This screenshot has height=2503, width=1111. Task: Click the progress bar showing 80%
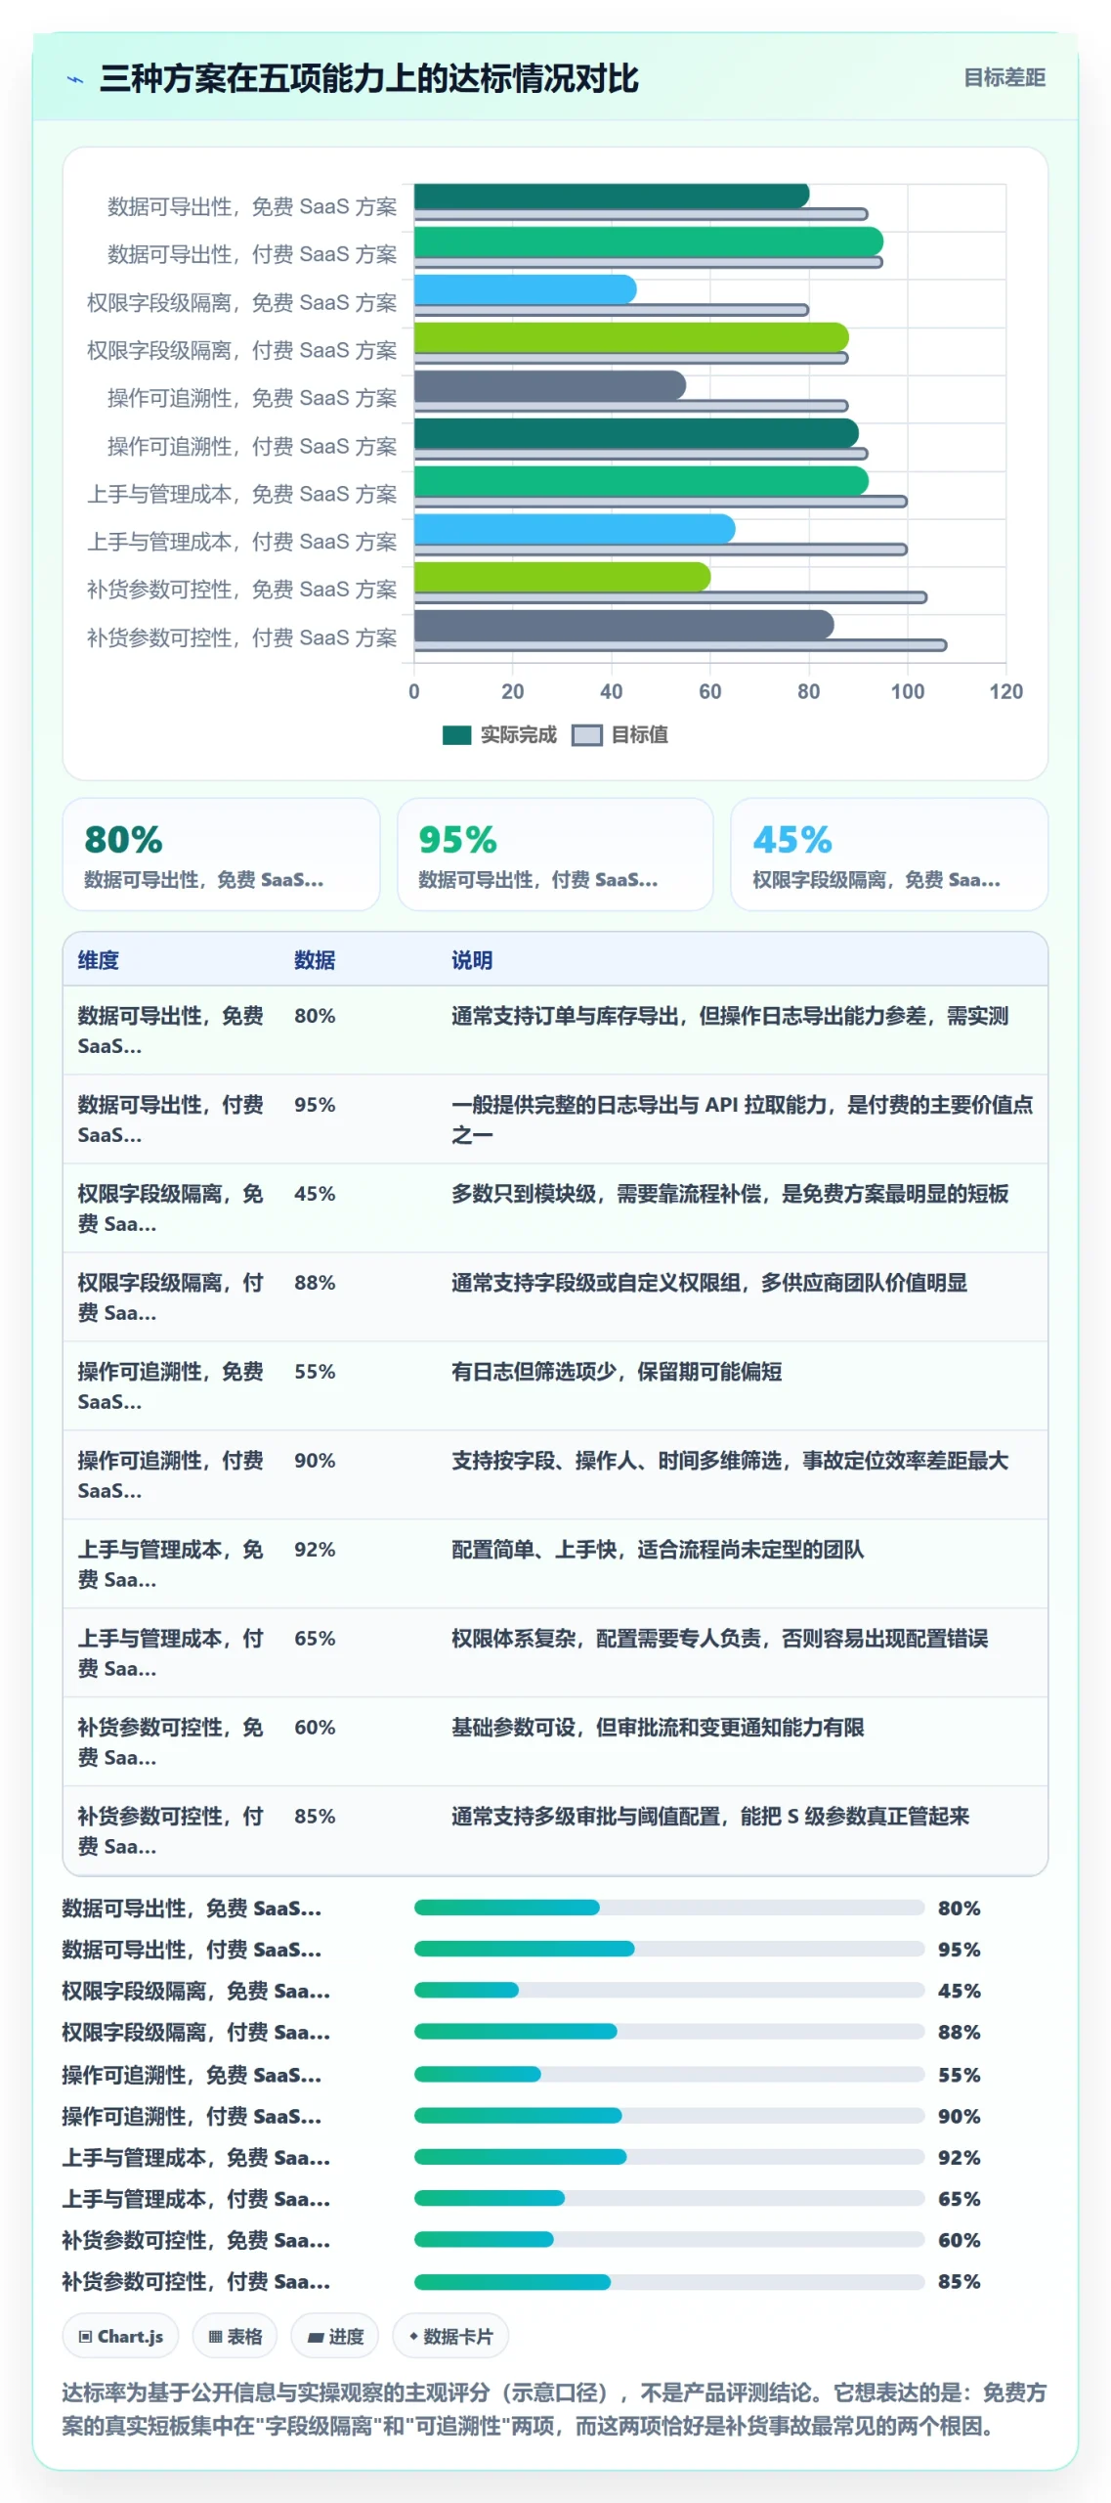tap(669, 1908)
